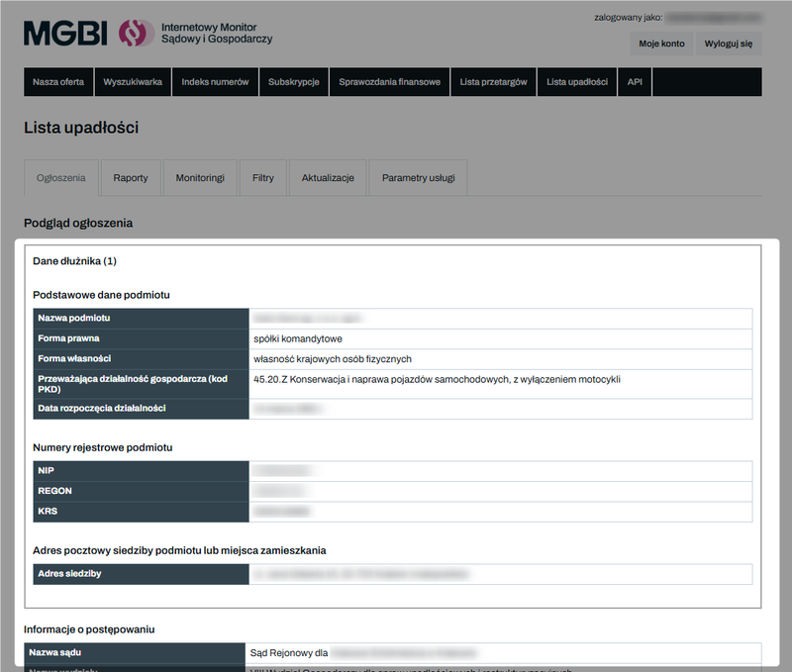The image size is (792, 672).
Task: Open Lista przetargów page
Action: [493, 82]
